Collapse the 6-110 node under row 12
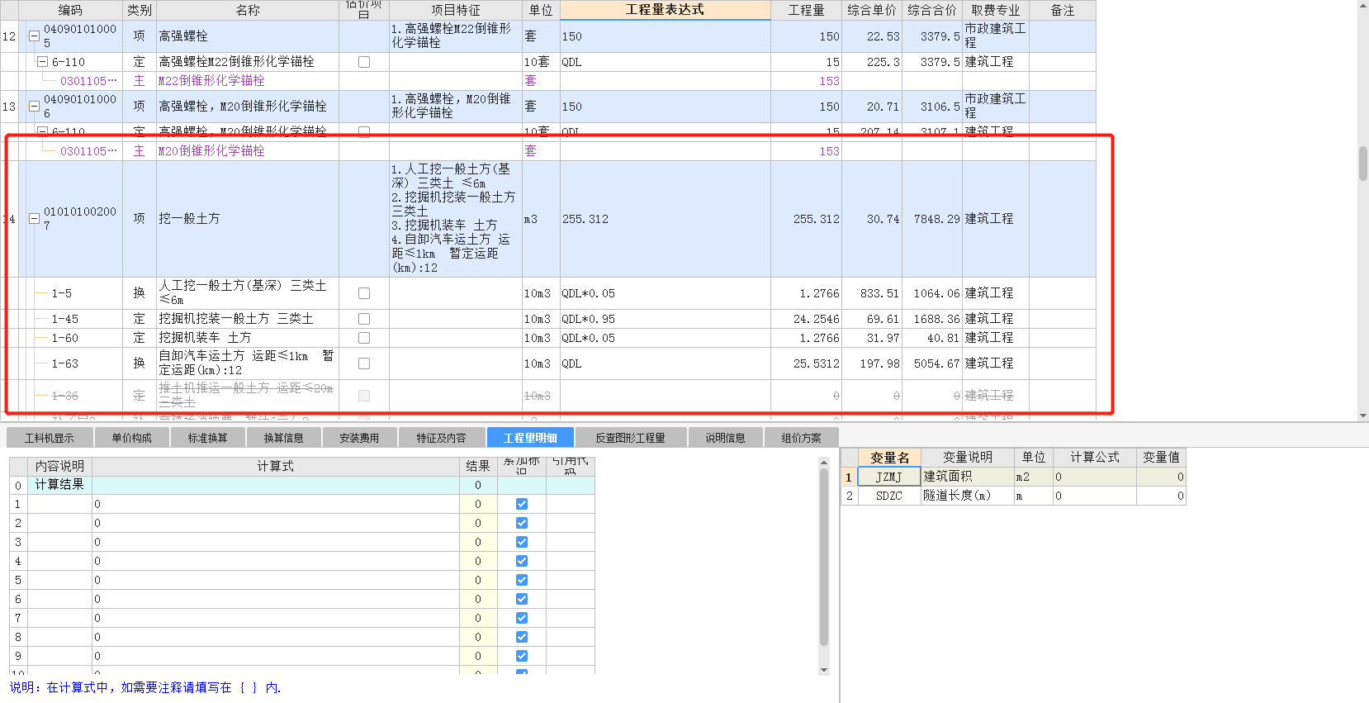Image resolution: width=1369 pixels, height=703 pixels. point(42,62)
